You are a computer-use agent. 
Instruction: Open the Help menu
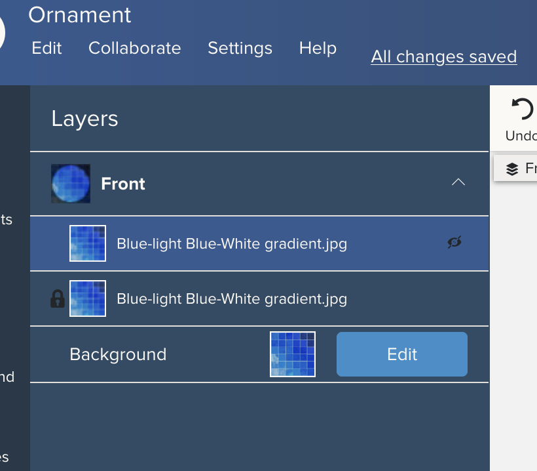(318, 48)
